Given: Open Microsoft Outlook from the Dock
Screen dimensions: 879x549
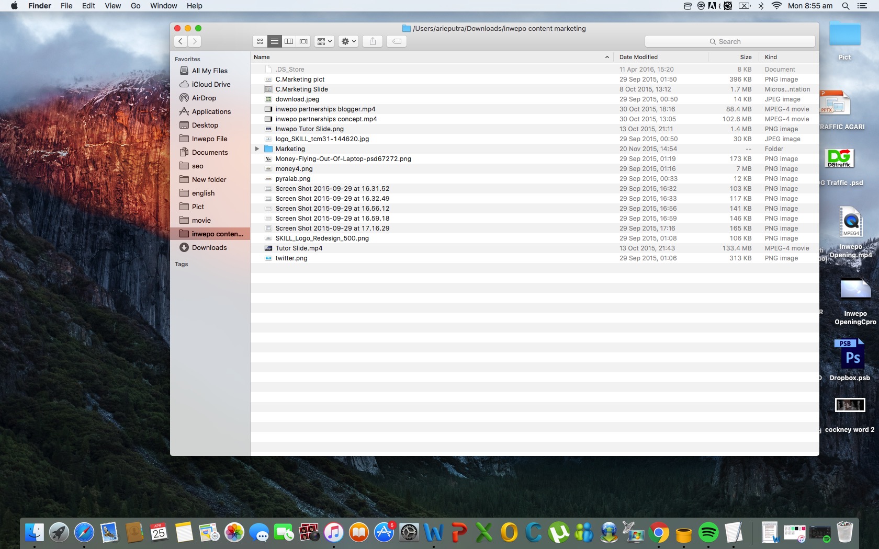Looking at the screenshot, I should pyautogui.click(x=509, y=533).
